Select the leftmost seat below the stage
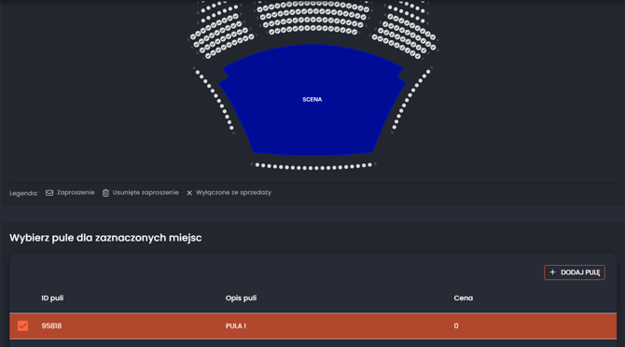 (x=257, y=164)
